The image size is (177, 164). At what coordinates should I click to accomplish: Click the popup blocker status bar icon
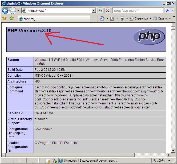click(x=48, y=161)
